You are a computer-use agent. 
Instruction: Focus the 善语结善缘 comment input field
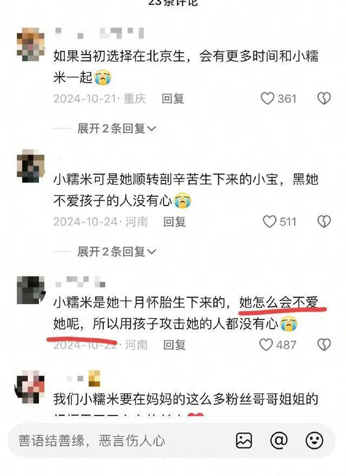[x=122, y=440]
